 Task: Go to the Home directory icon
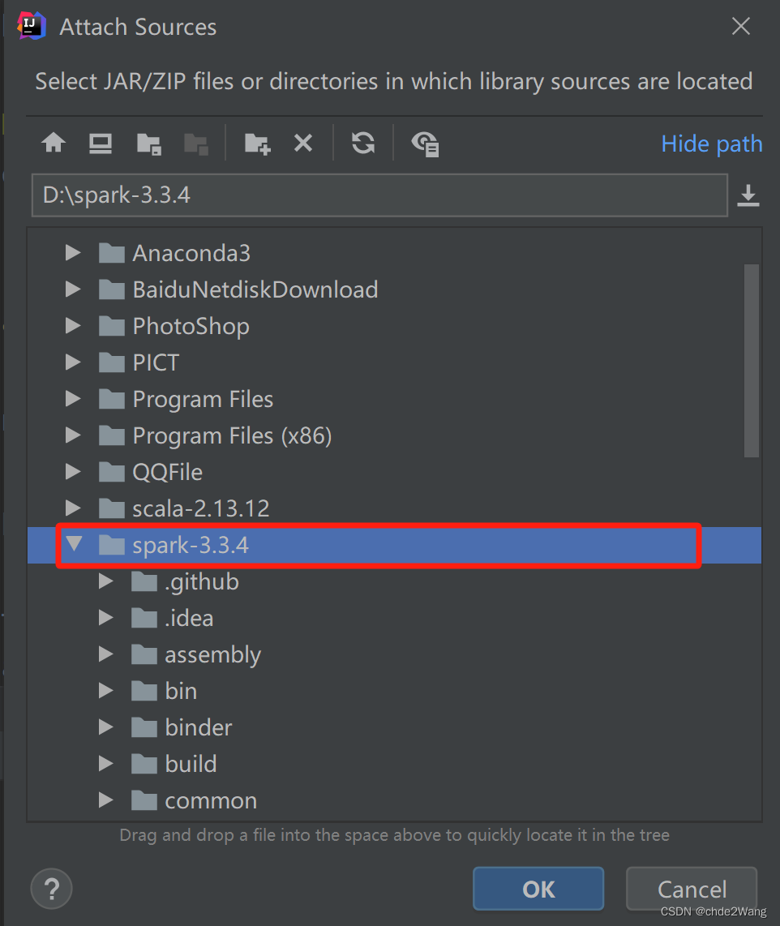pyautogui.click(x=54, y=143)
